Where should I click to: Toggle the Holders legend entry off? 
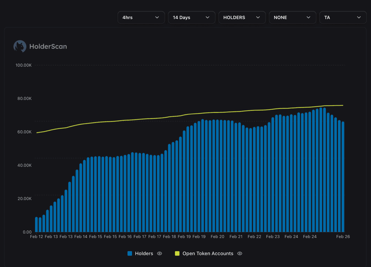(160, 253)
